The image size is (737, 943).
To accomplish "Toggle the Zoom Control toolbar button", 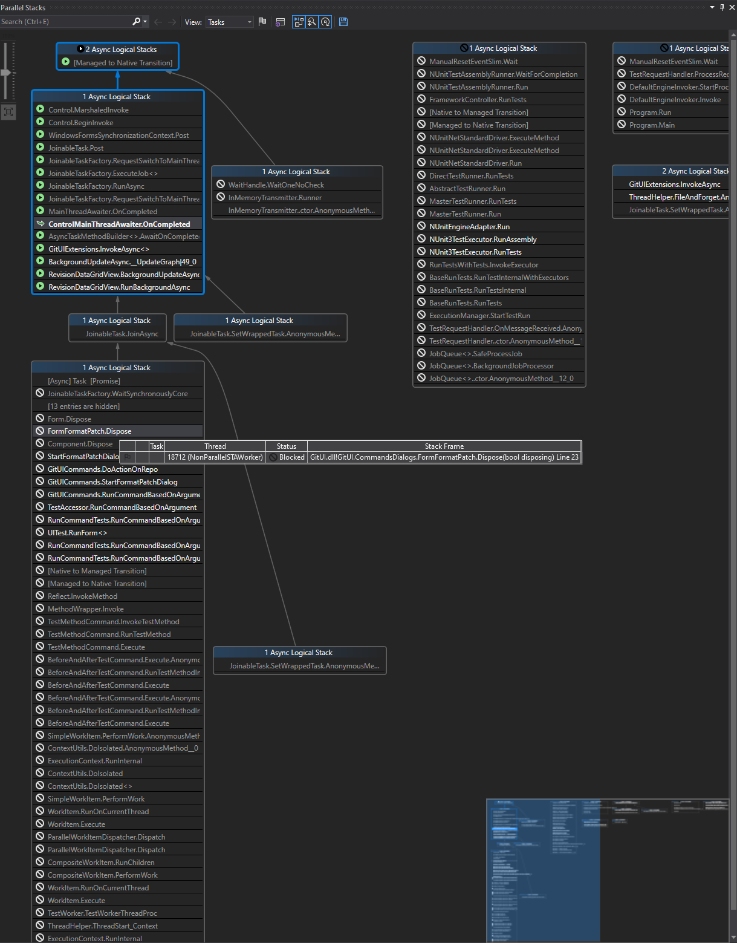I will coord(312,22).
